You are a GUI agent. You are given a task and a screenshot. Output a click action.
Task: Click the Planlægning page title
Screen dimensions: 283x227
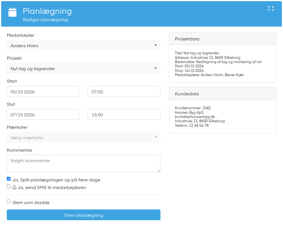coord(47,11)
